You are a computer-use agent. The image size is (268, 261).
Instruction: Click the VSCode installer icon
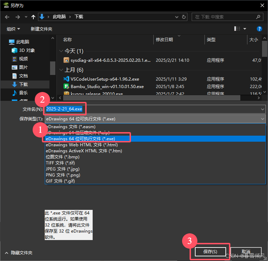pyautogui.click(x=66, y=79)
